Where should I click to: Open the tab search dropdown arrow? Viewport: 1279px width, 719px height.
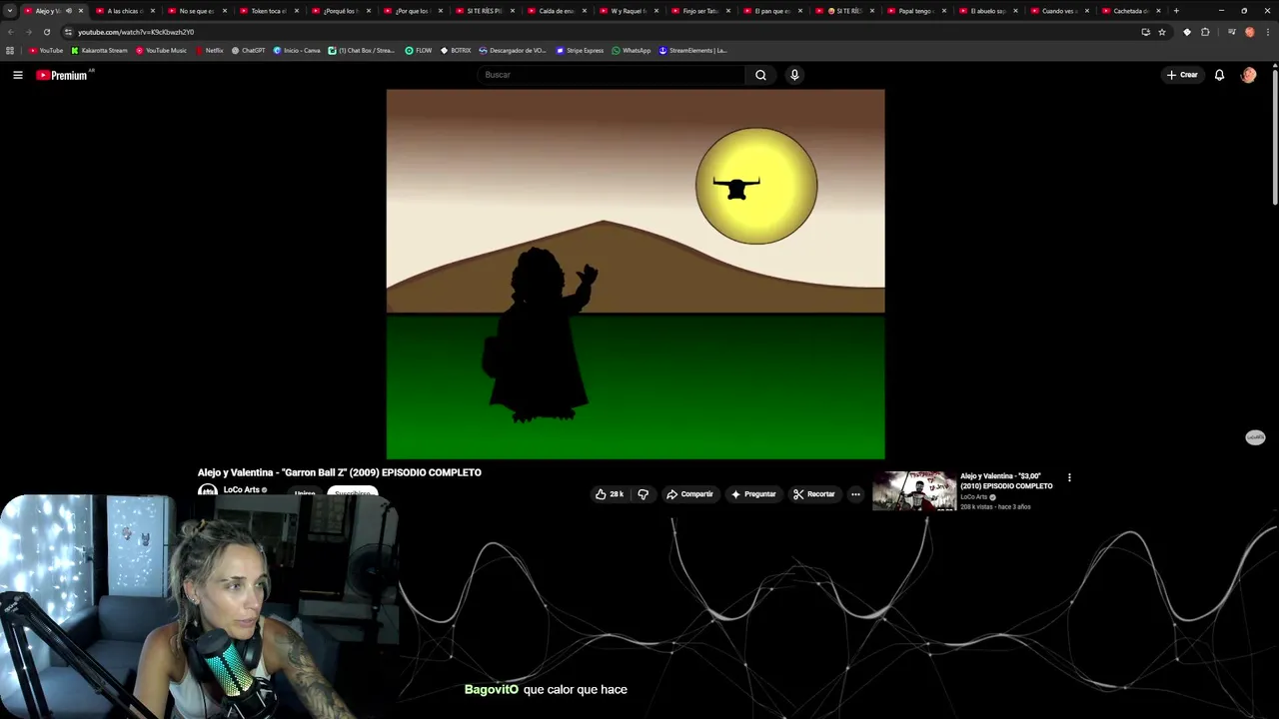pyautogui.click(x=10, y=11)
